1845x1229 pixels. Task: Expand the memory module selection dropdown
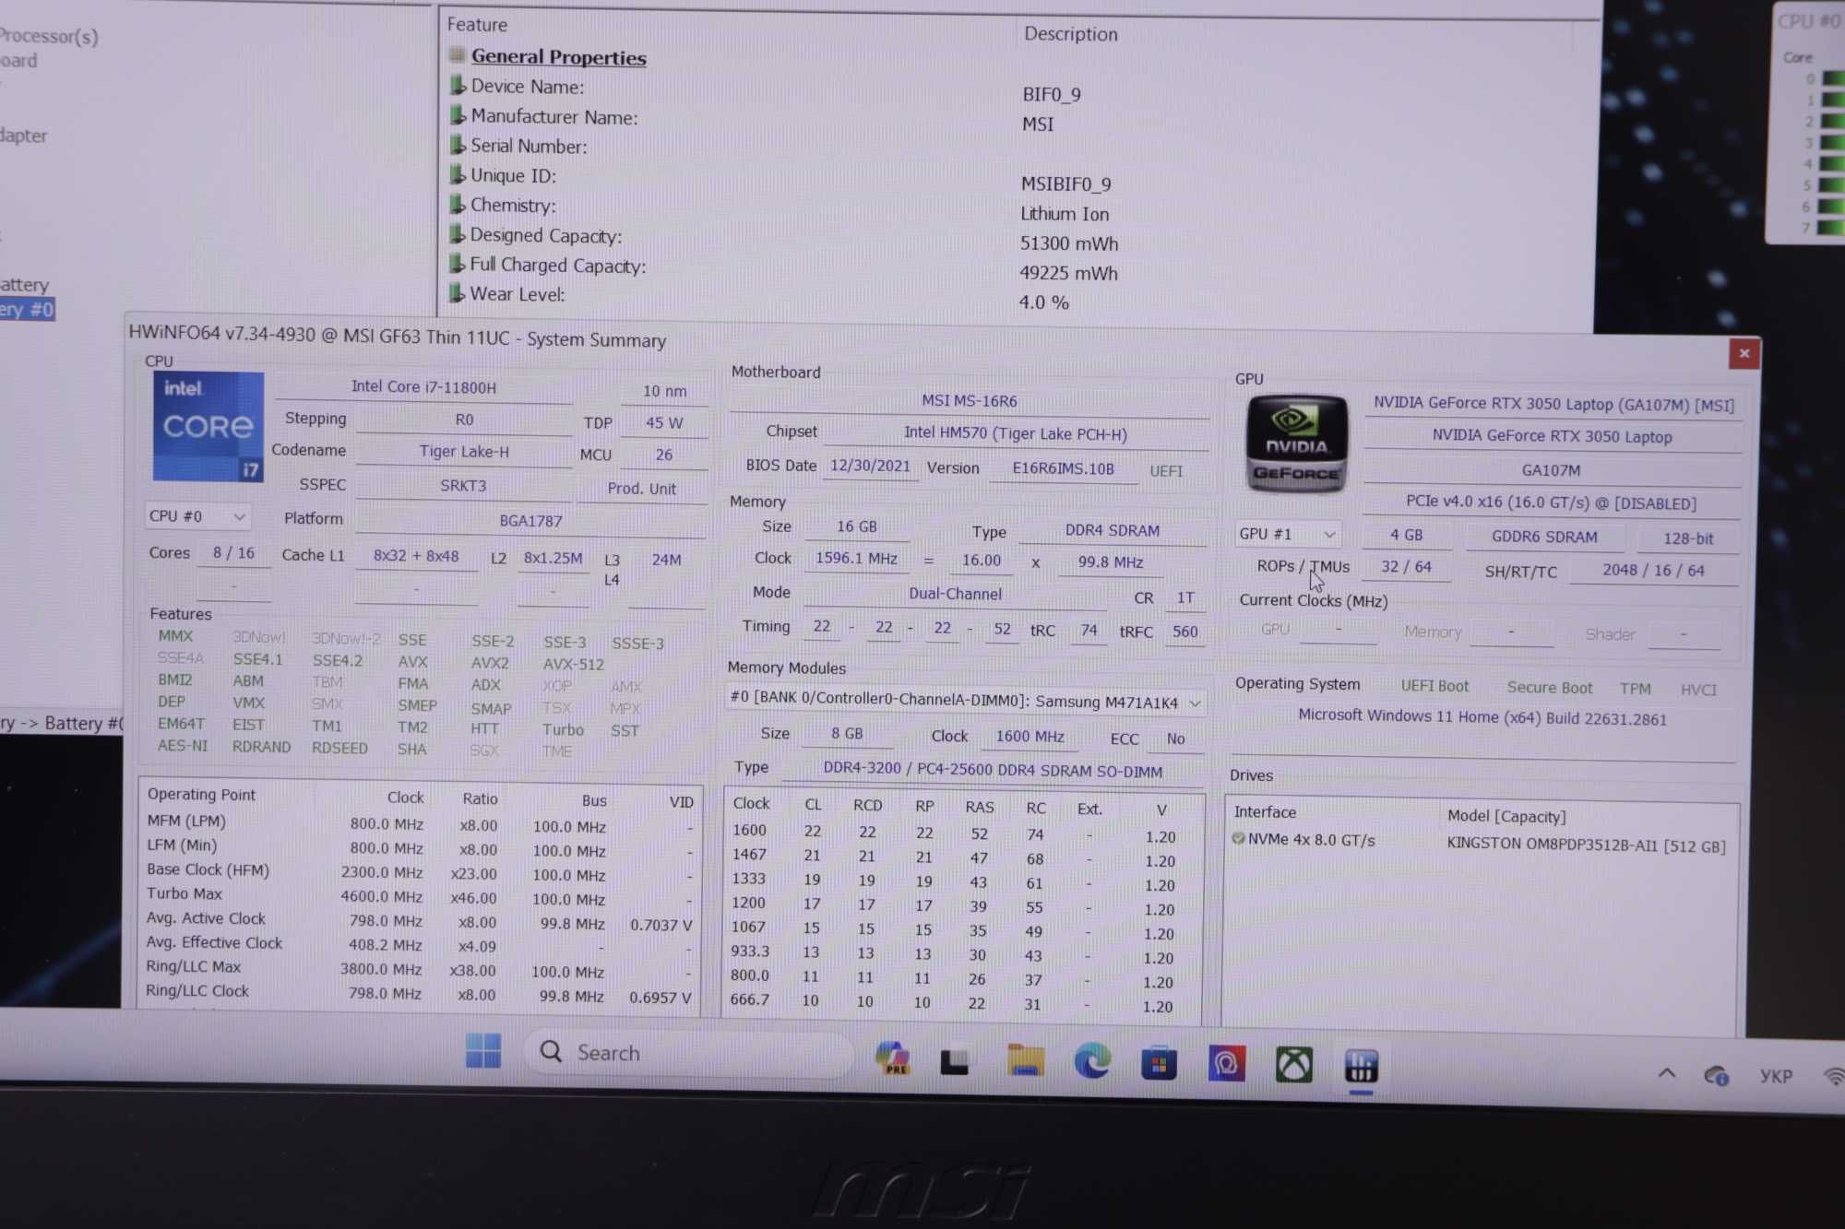pyautogui.click(x=965, y=702)
